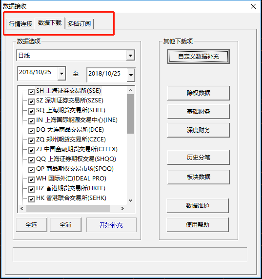Viewport: 262px width, 279px height.
Task: Open the 日线 data type dropdown
Action: (x=130, y=55)
